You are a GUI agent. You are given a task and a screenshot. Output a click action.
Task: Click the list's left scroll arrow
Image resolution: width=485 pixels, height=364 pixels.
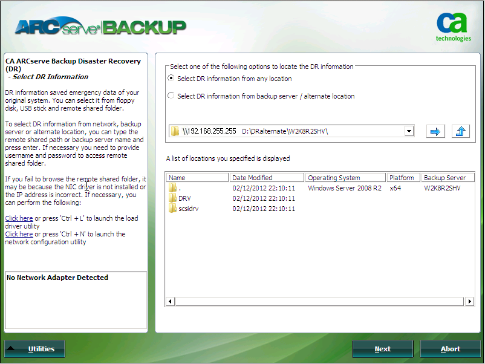pos(170,301)
